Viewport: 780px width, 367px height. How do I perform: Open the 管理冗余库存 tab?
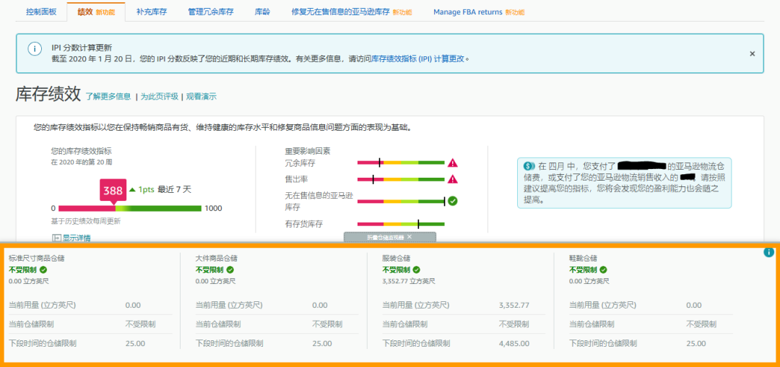point(211,12)
